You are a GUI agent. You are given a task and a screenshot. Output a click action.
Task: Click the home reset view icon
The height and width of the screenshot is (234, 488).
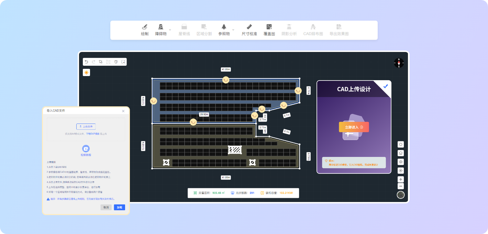(x=401, y=153)
